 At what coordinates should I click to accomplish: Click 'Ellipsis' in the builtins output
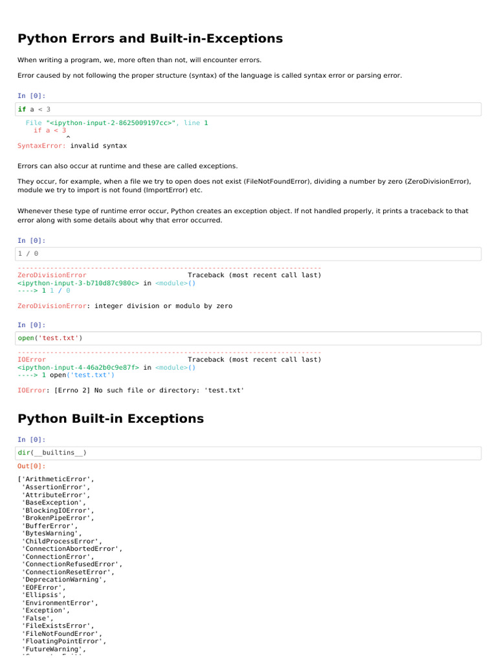tap(43, 595)
